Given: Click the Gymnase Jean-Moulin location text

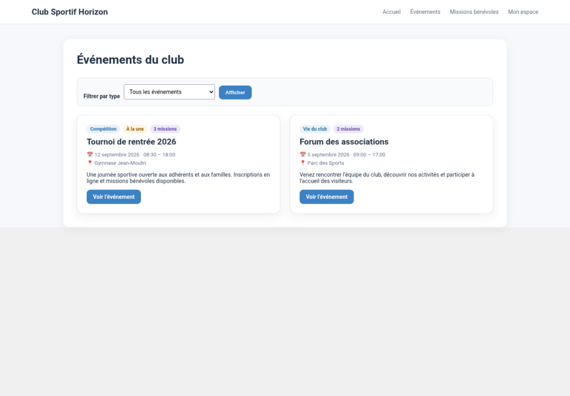Looking at the screenshot, I should (x=120, y=163).
